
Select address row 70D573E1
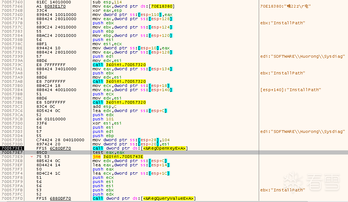(x=12, y=148)
